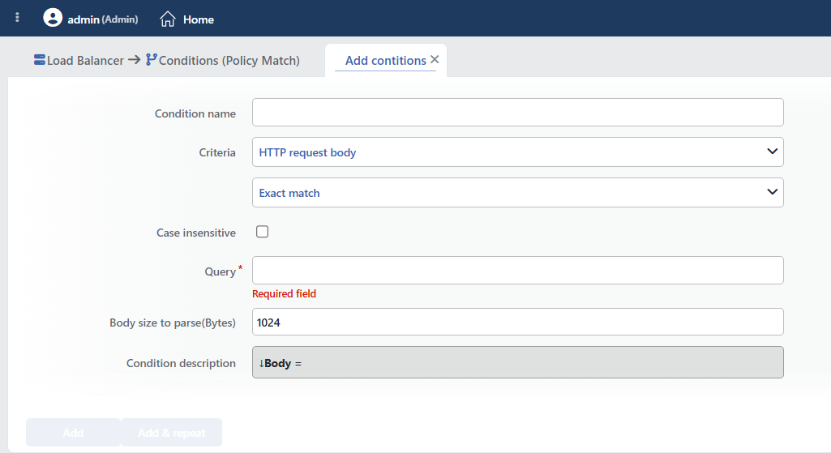Viewport: 831px width, 453px height.
Task: Click the Load Balancer server icon
Action: (39, 60)
